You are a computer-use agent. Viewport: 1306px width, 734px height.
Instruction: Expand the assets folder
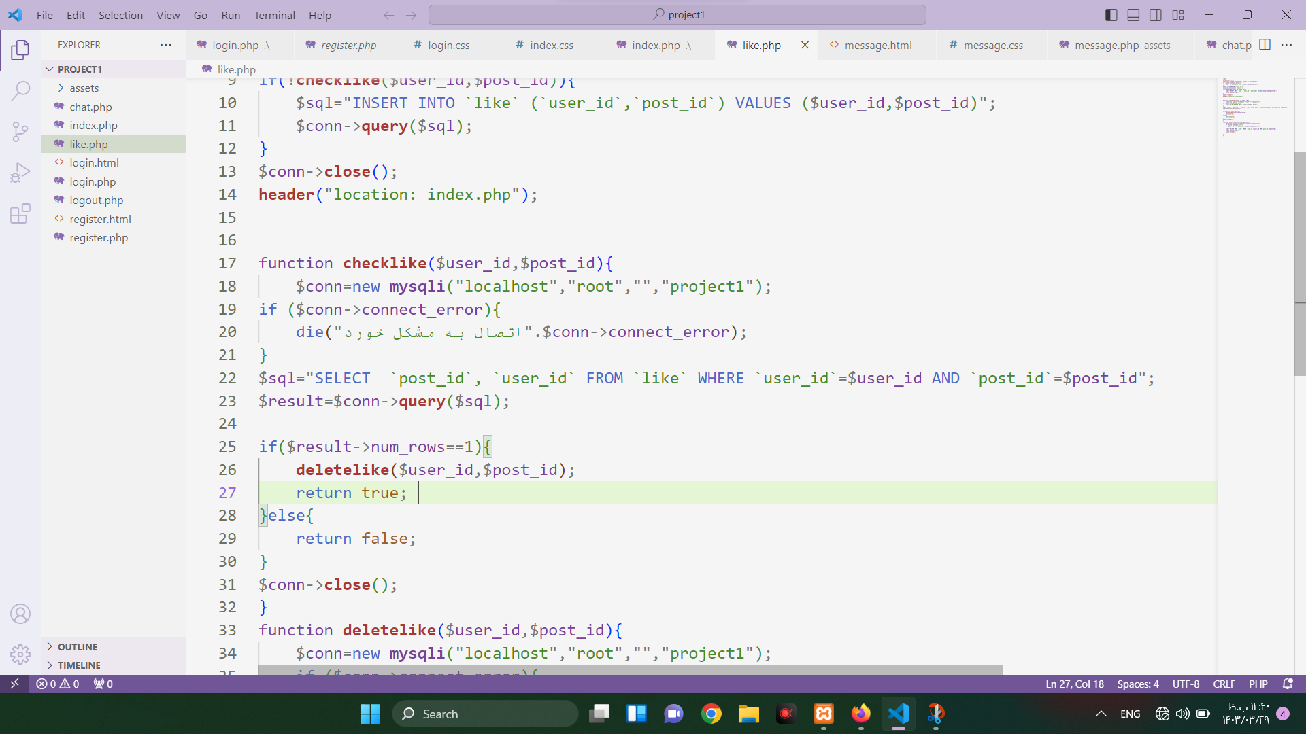(x=113, y=88)
